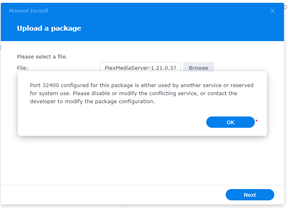Click OK to dismiss the port conflict message
This screenshot has width=288, height=208.
coord(230,122)
